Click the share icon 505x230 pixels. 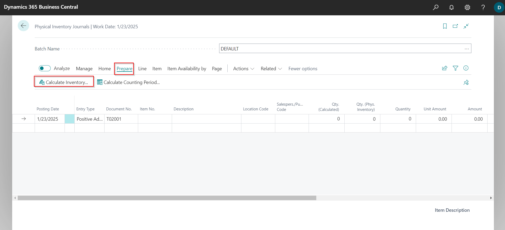(445, 68)
